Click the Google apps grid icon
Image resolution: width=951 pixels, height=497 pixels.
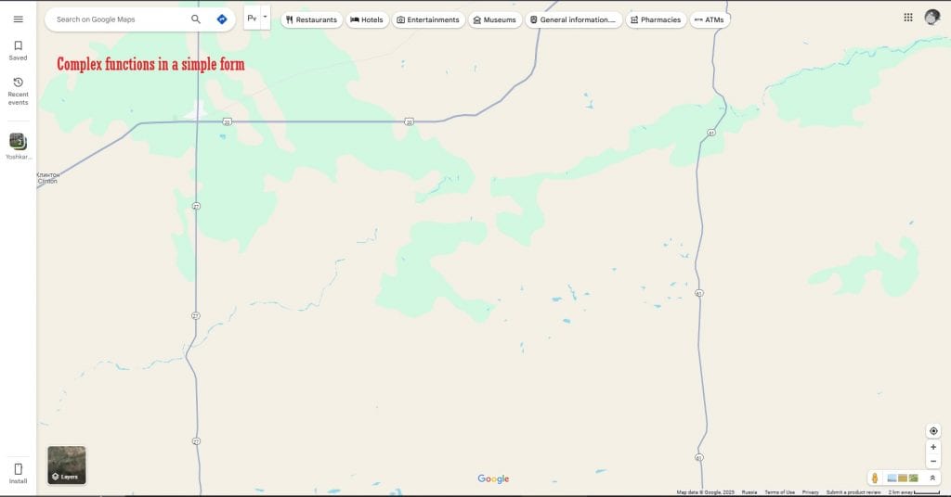(908, 18)
